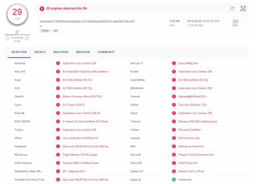
Task: Click the alert icon in the Cyren row
Action: (x=58, y=105)
